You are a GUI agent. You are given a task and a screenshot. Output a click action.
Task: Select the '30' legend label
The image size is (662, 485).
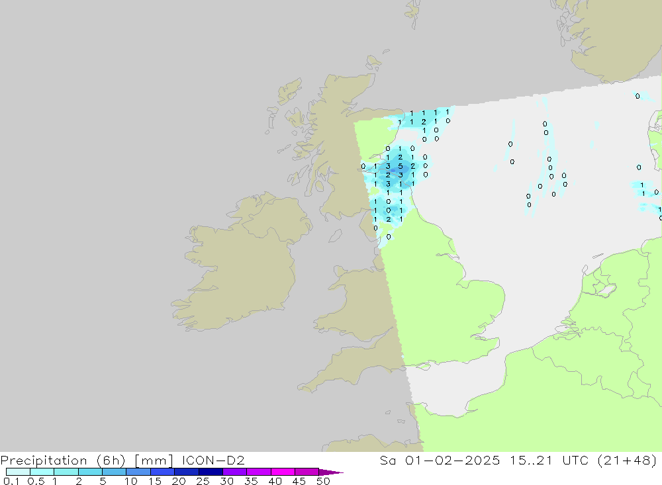point(226,481)
